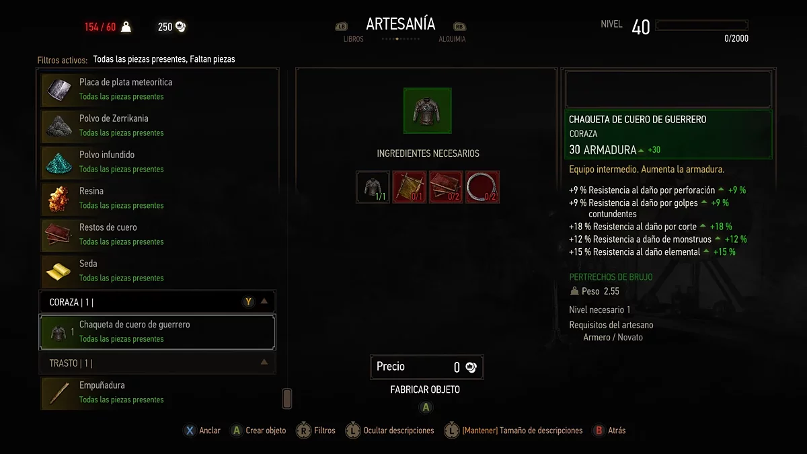Select the Resina amber icon
This screenshot has height=454, width=807.
pos(58,198)
